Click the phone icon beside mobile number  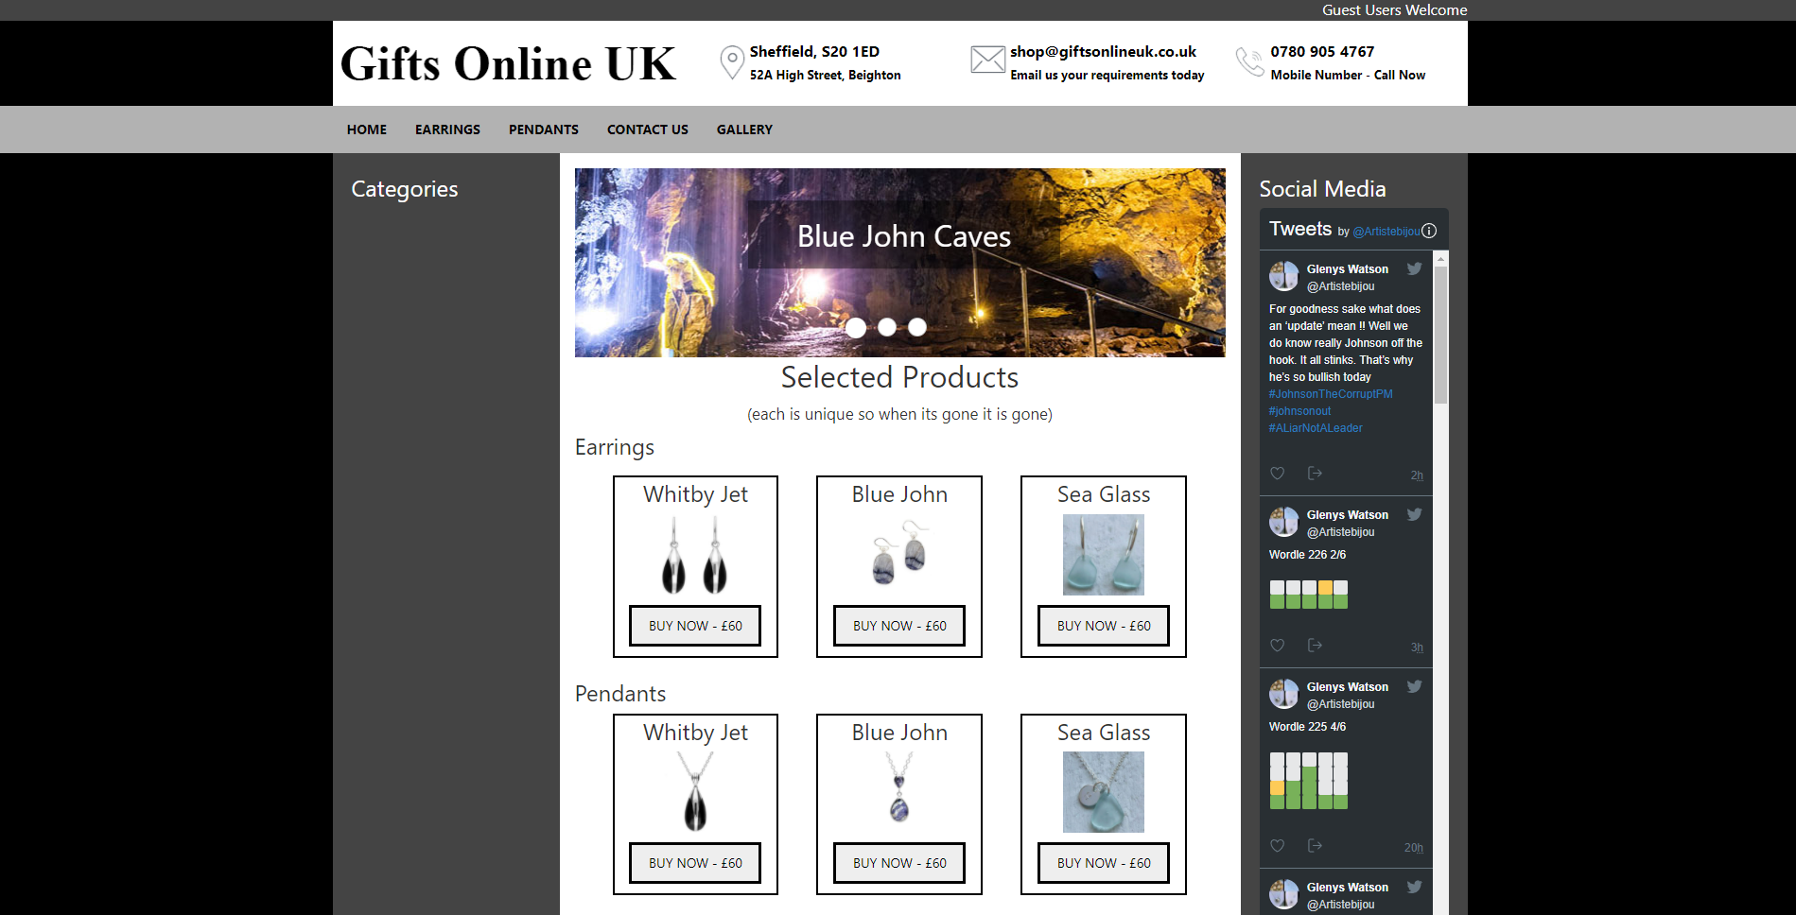1249,62
